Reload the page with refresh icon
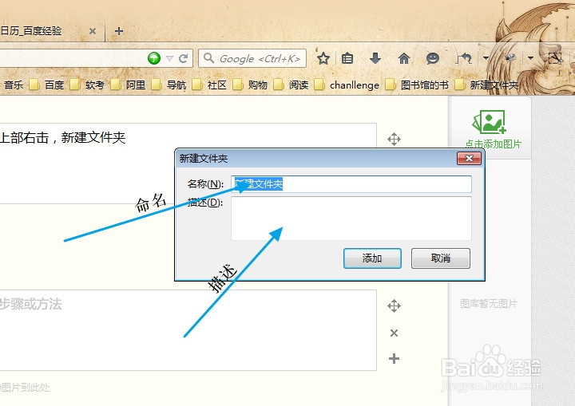The image size is (575, 406). (184, 58)
